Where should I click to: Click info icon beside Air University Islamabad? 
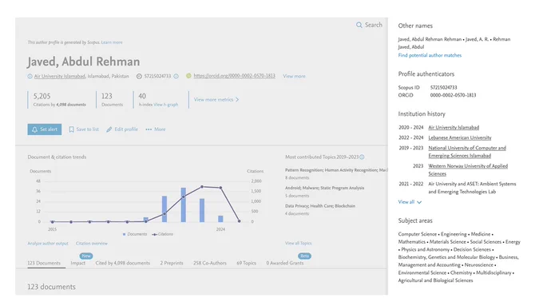tap(30, 76)
